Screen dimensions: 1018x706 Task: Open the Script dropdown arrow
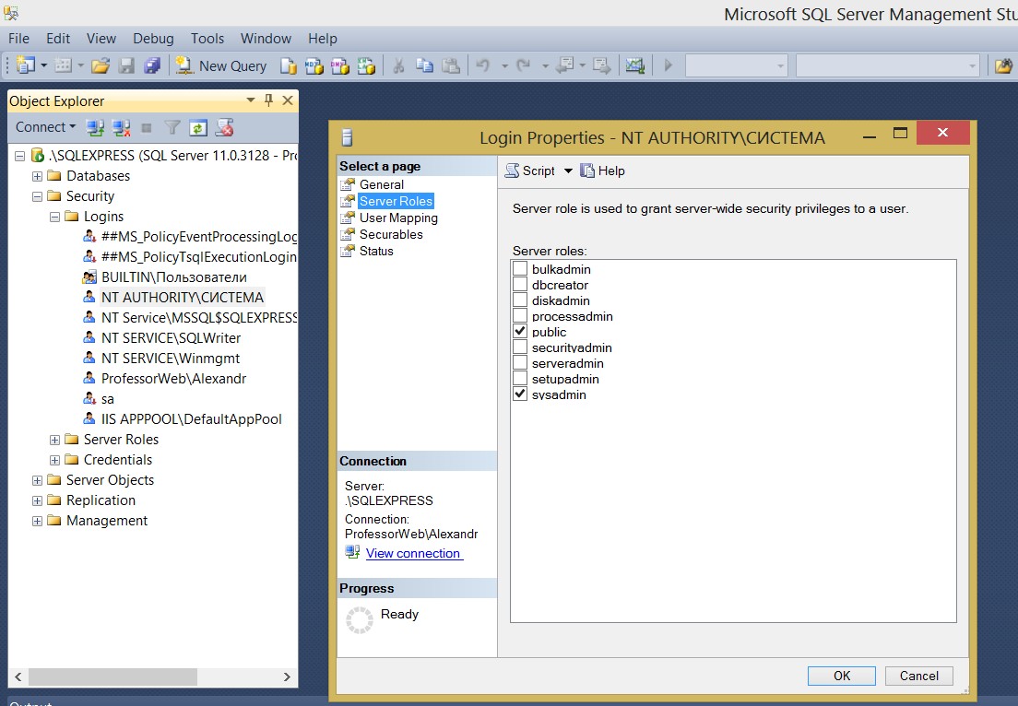pyautogui.click(x=568, y=171)
